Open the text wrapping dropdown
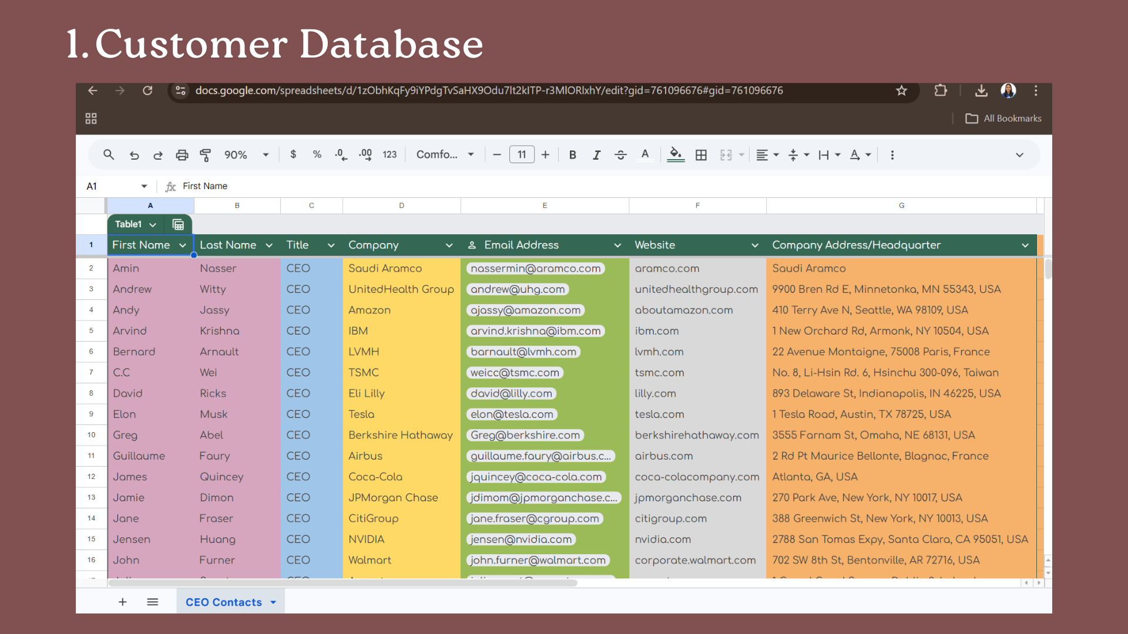The image size is (1128, 634). pos(830,155)
